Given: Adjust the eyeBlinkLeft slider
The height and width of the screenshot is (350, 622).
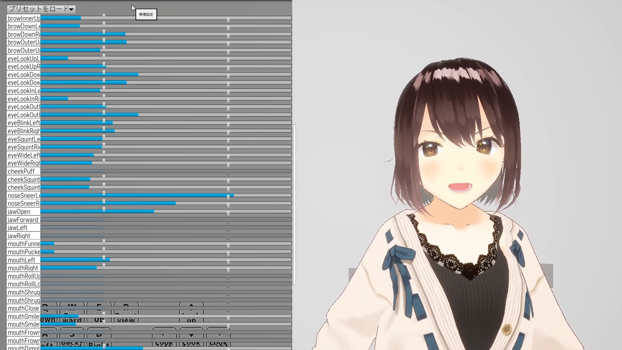Looking at the screenshot, I should coord(112,123).
